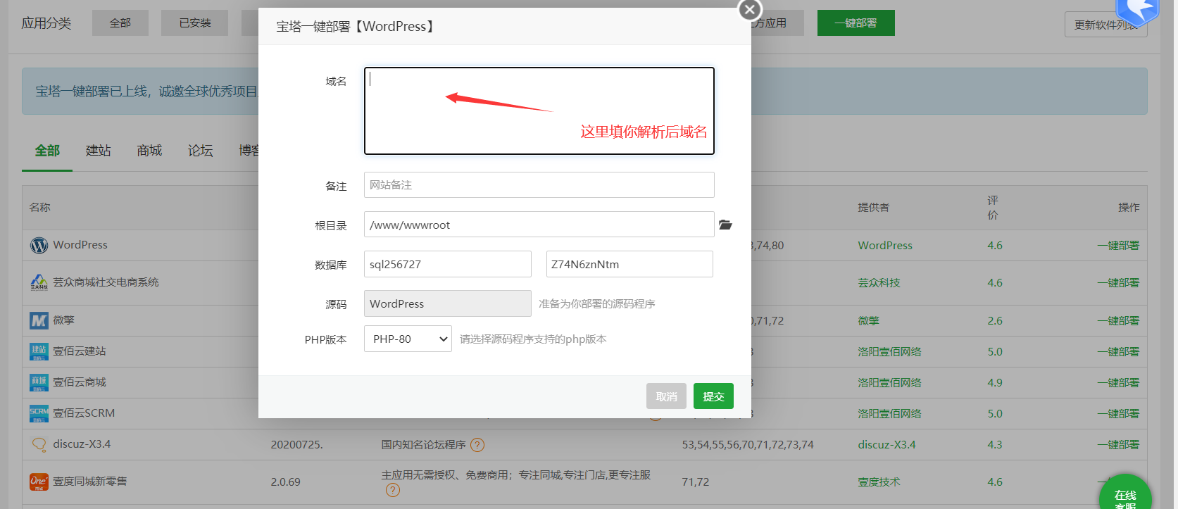Click the 壹度同城新零售 app icon
1178x509 pixels.
39,482
